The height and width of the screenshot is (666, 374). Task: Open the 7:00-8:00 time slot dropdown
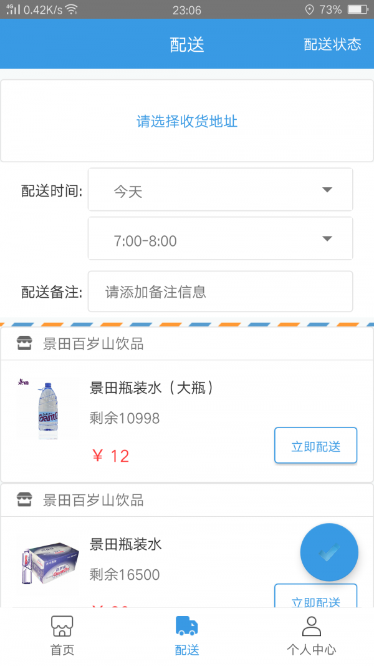point(219,239)
